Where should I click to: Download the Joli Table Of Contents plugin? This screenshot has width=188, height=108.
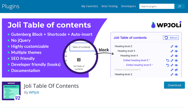click(x=174, y=85)
